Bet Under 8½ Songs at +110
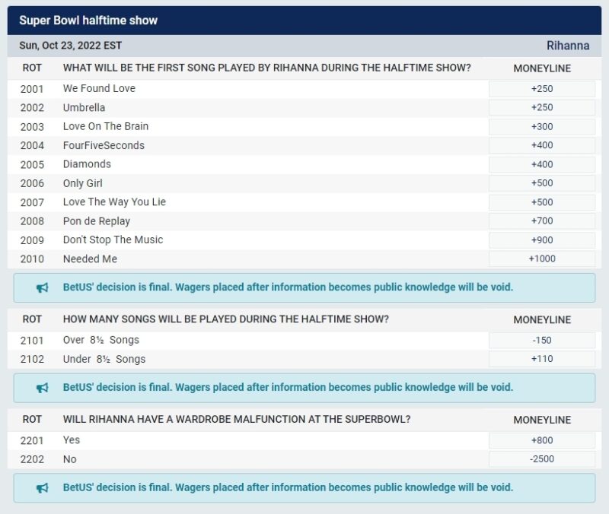609x514 pixels. coord(542,359)
